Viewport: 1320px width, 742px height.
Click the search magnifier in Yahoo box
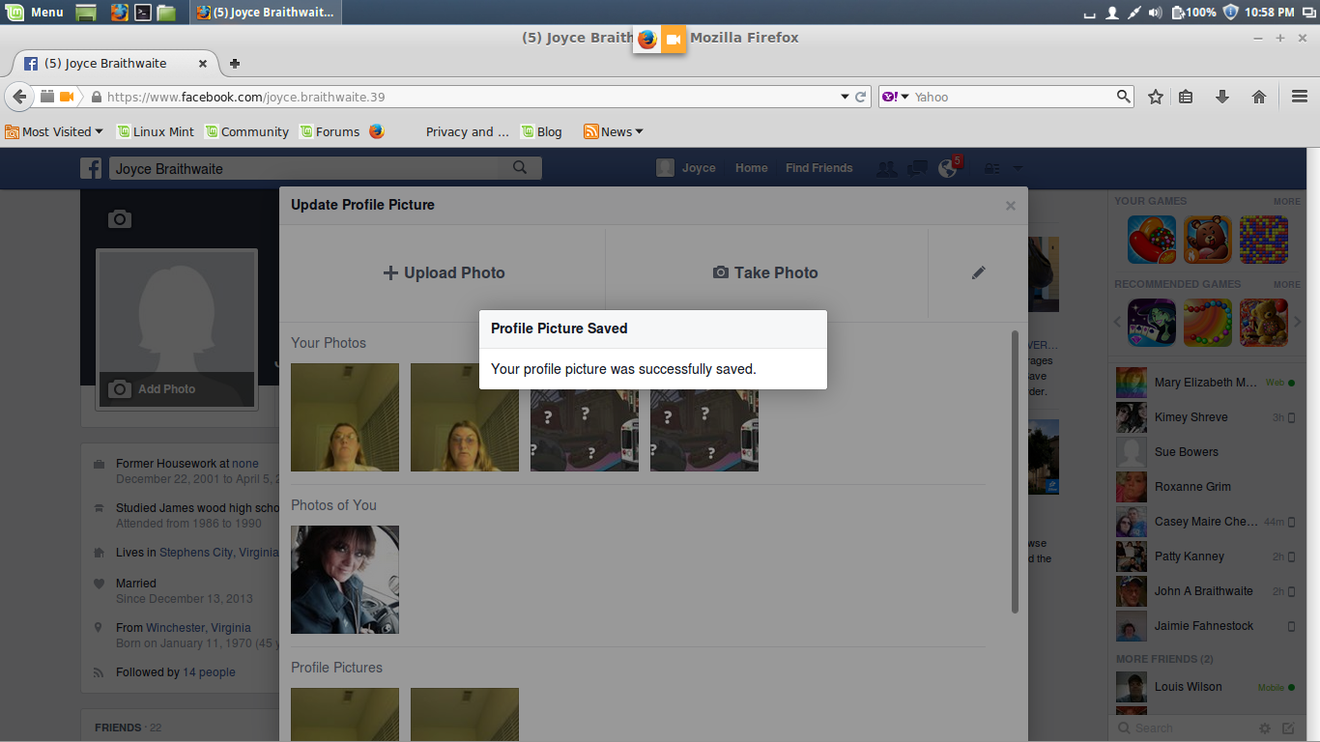tap(1123, 97)
